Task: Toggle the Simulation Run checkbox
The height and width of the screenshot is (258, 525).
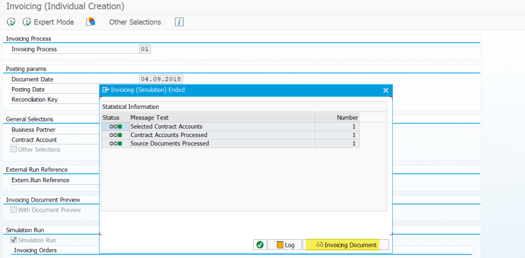Action: pyautogui.click(x=14, y=240)
